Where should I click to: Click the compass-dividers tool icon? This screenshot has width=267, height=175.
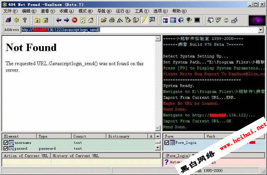[x=120, y=20]
